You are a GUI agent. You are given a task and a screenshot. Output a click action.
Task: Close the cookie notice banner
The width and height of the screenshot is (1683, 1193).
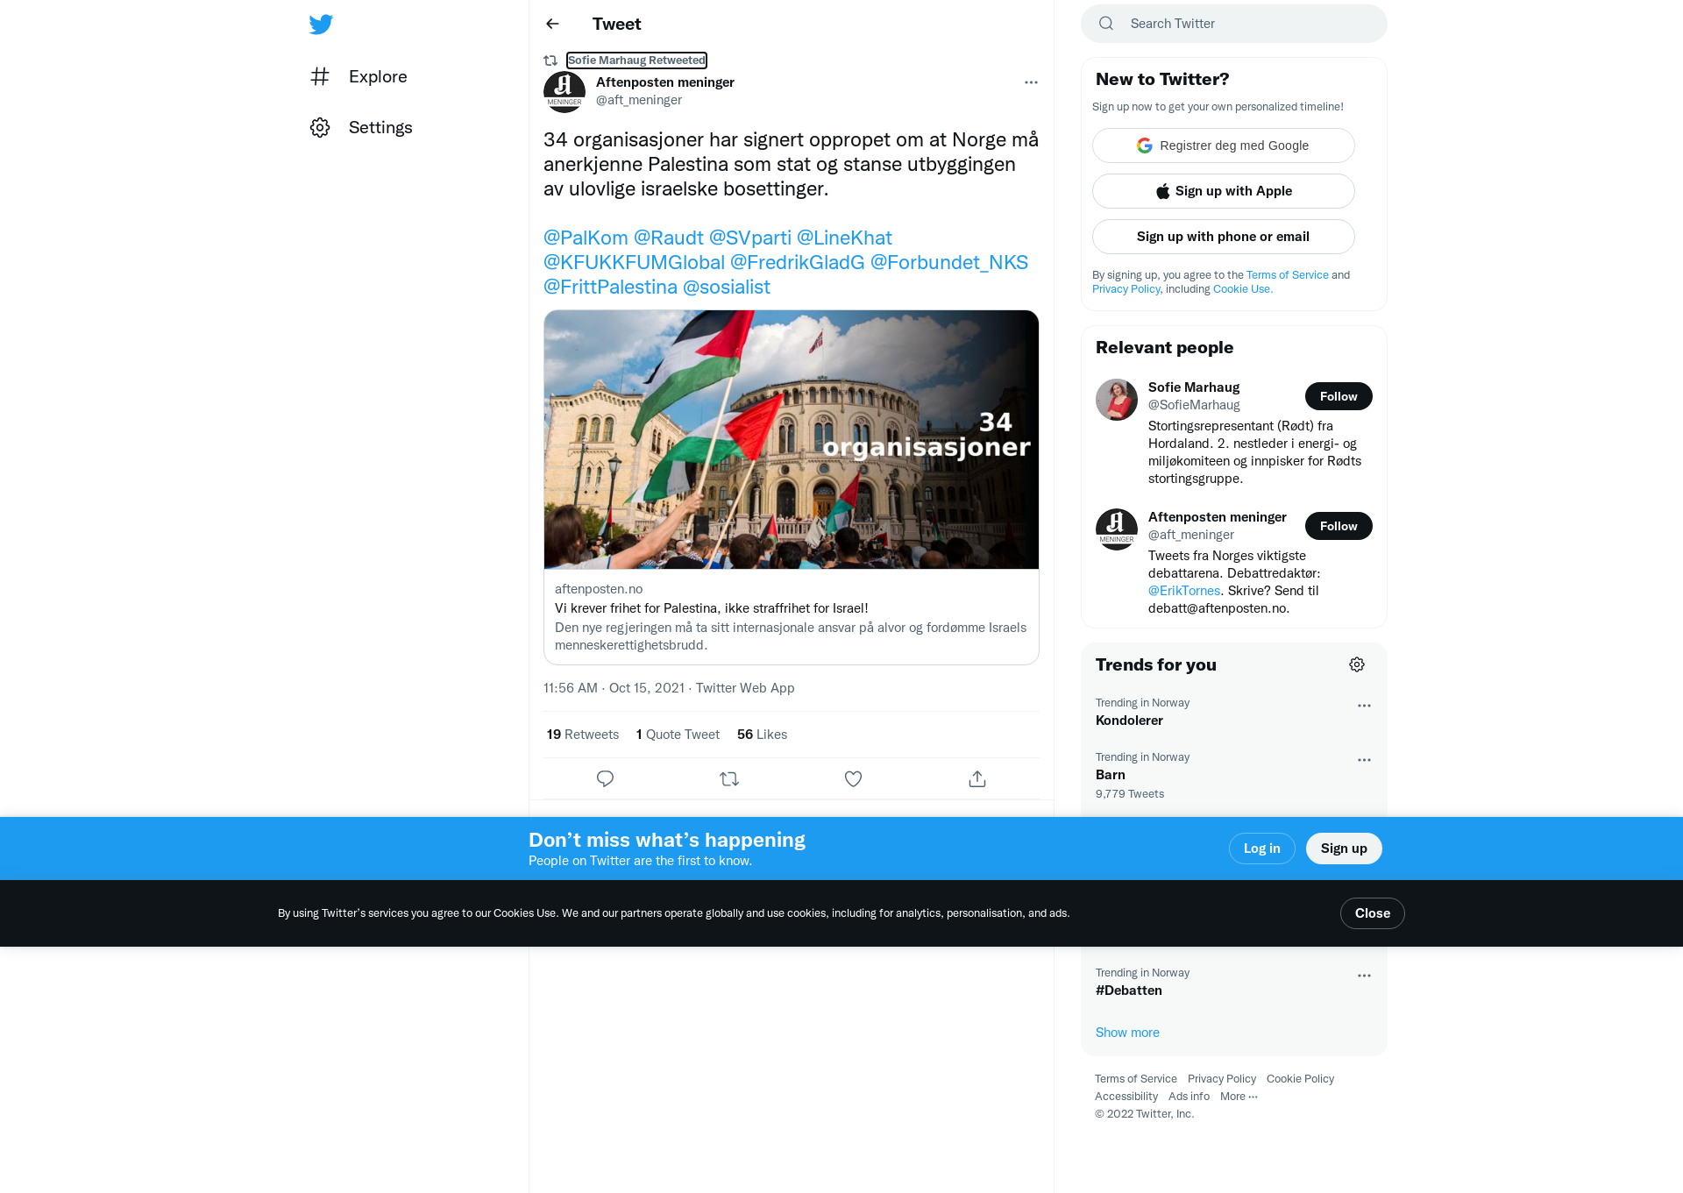1372,913
